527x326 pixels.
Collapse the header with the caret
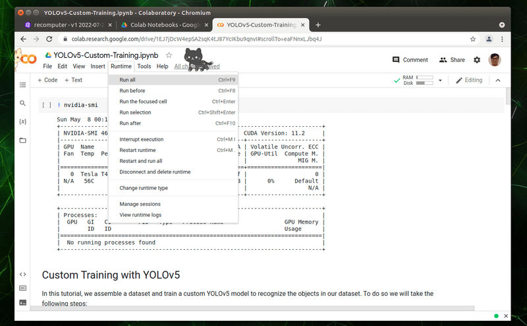498,80
